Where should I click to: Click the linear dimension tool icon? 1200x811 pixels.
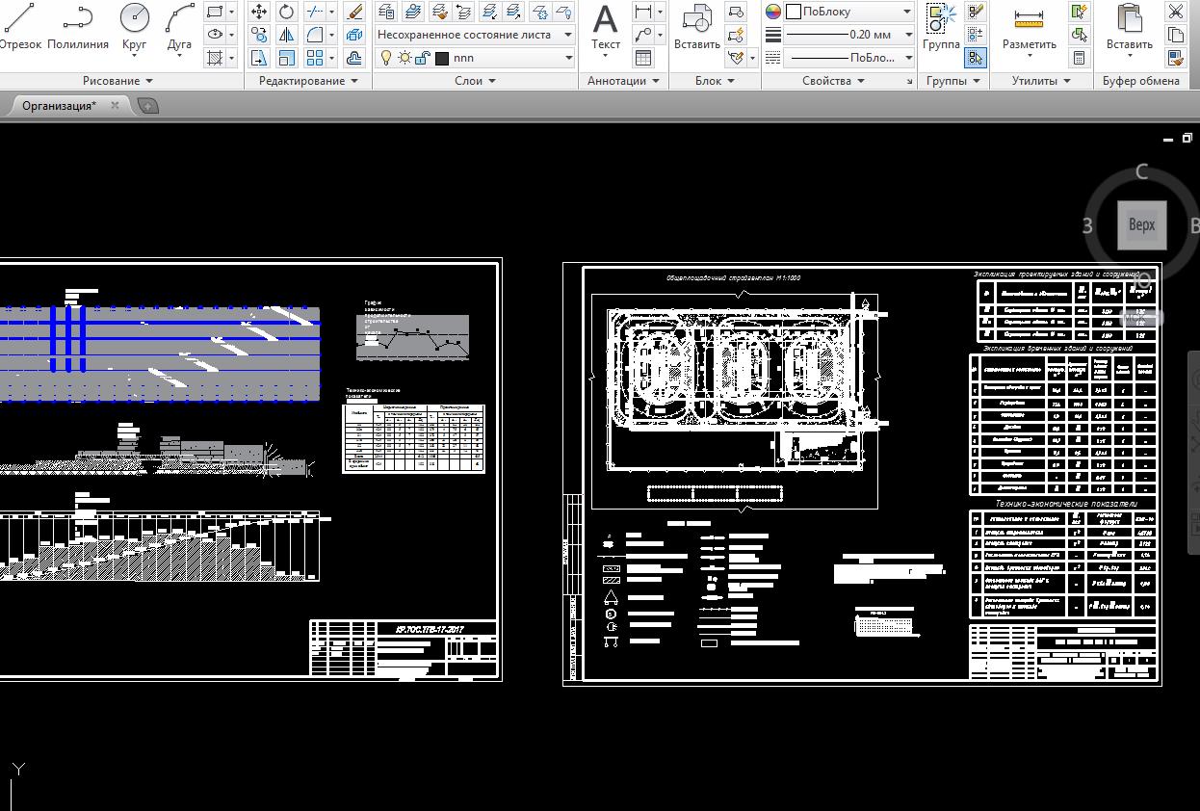tap(642, 12)
